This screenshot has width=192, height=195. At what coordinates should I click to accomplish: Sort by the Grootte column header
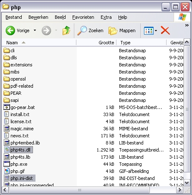[96, 43]
